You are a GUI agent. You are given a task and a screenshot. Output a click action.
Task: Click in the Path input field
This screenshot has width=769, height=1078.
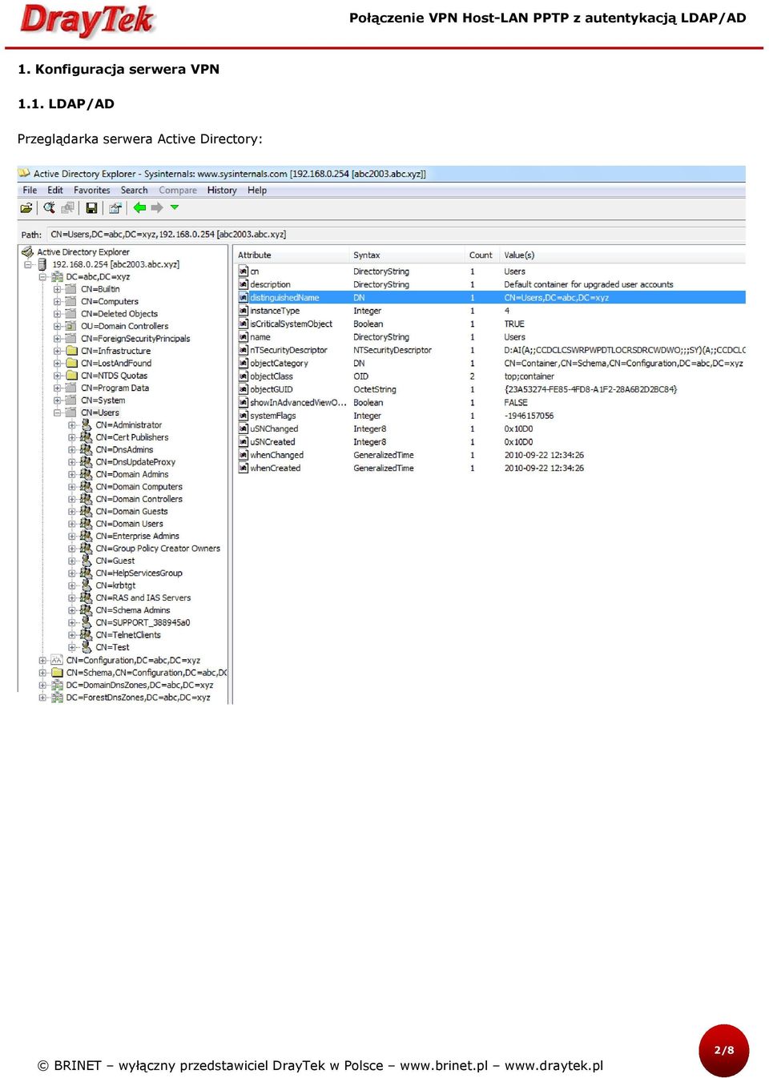click(x=396, y=235)
